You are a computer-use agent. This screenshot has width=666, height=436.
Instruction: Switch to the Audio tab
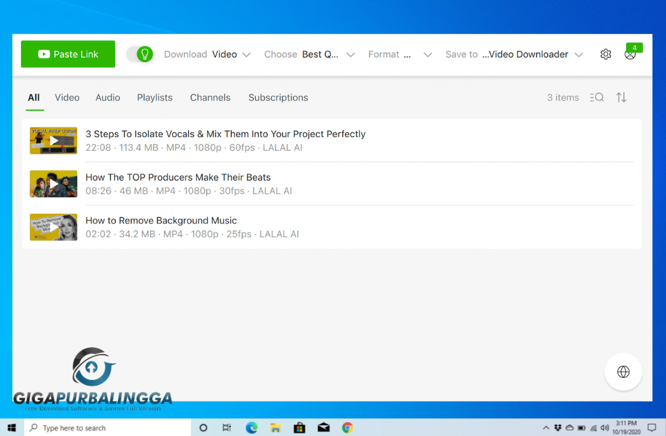[107, 97]
